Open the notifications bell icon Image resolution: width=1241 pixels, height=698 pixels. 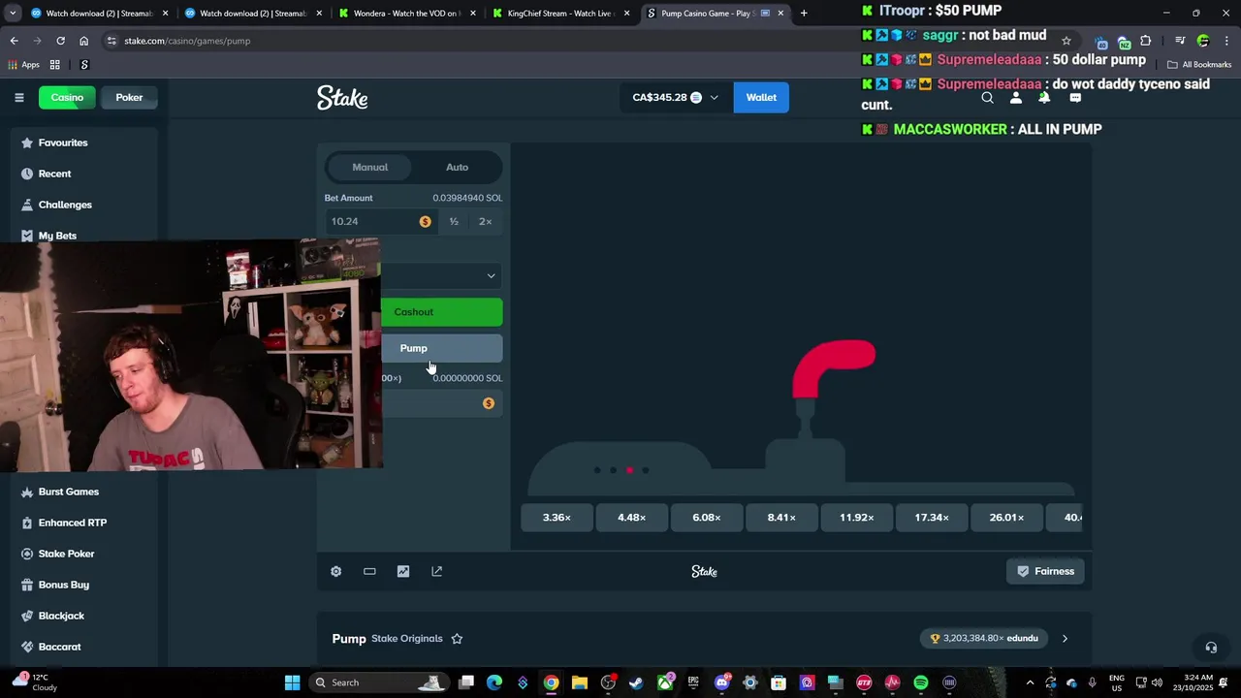pos(1044,97)
